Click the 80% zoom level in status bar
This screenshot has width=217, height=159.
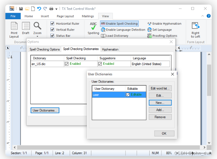pos(169,153)
